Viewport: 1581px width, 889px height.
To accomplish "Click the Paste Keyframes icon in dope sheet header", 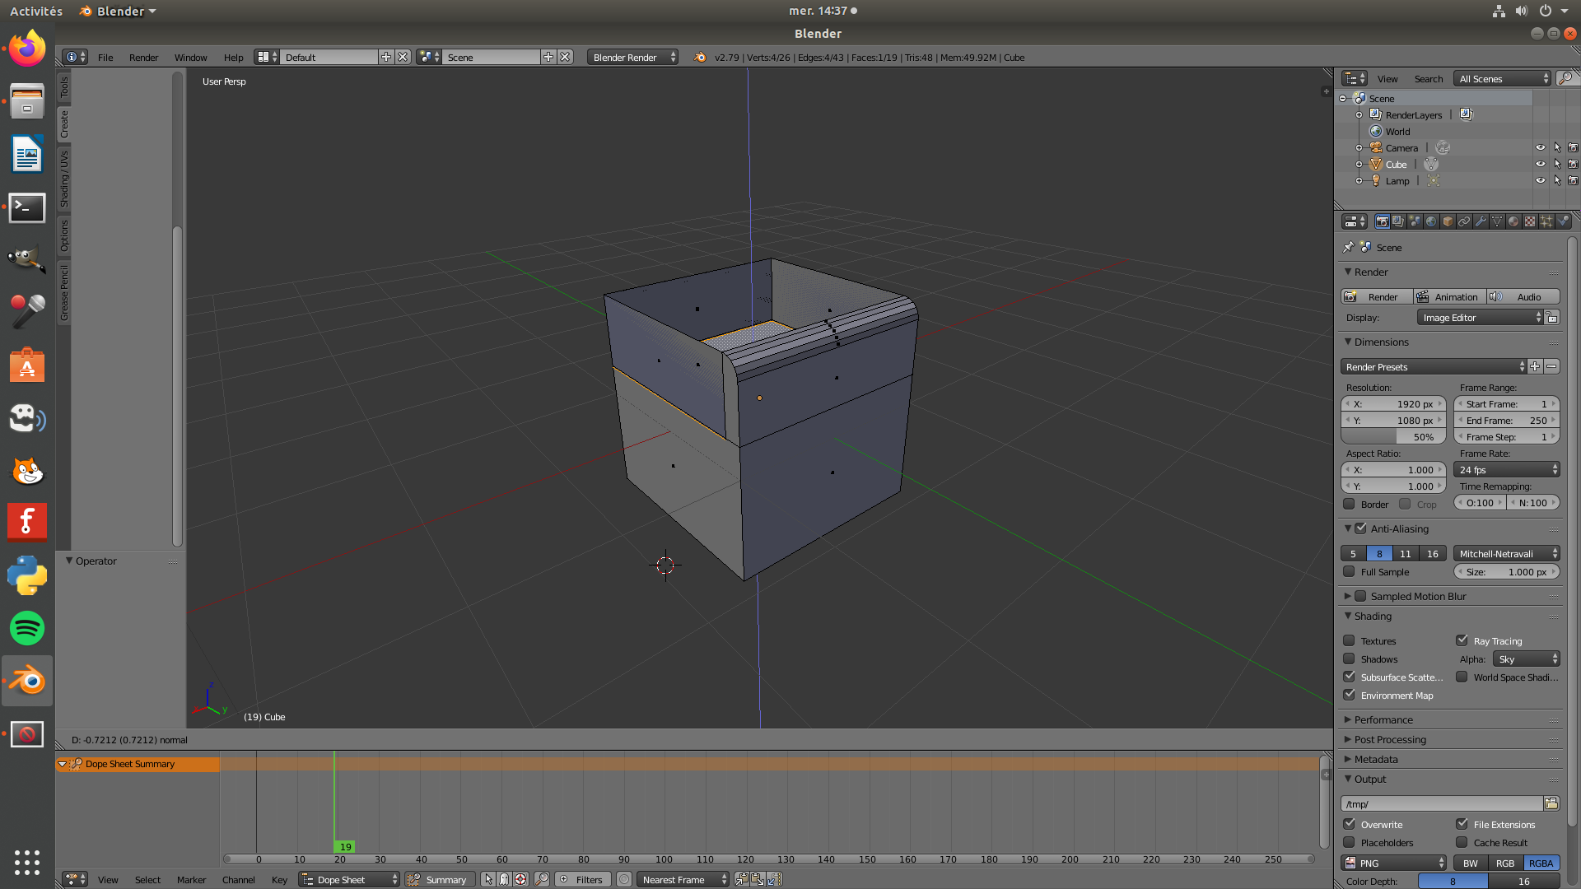I will (x=758, y=879).
